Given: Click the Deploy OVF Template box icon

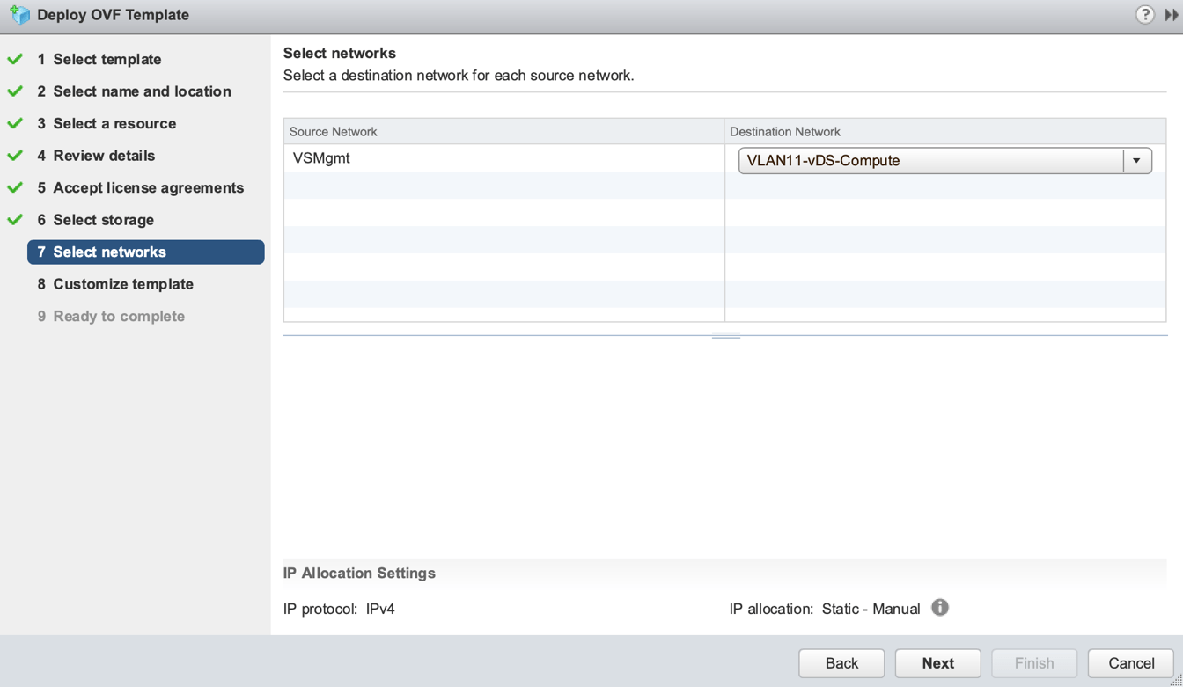Looking at the screenshot, I should (x=19, y=15).
